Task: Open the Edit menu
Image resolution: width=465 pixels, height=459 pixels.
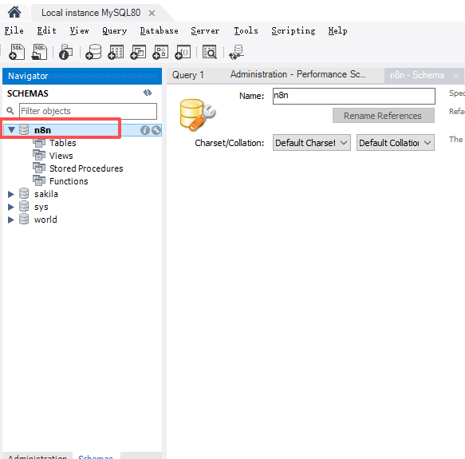Action: coord(46,30)
